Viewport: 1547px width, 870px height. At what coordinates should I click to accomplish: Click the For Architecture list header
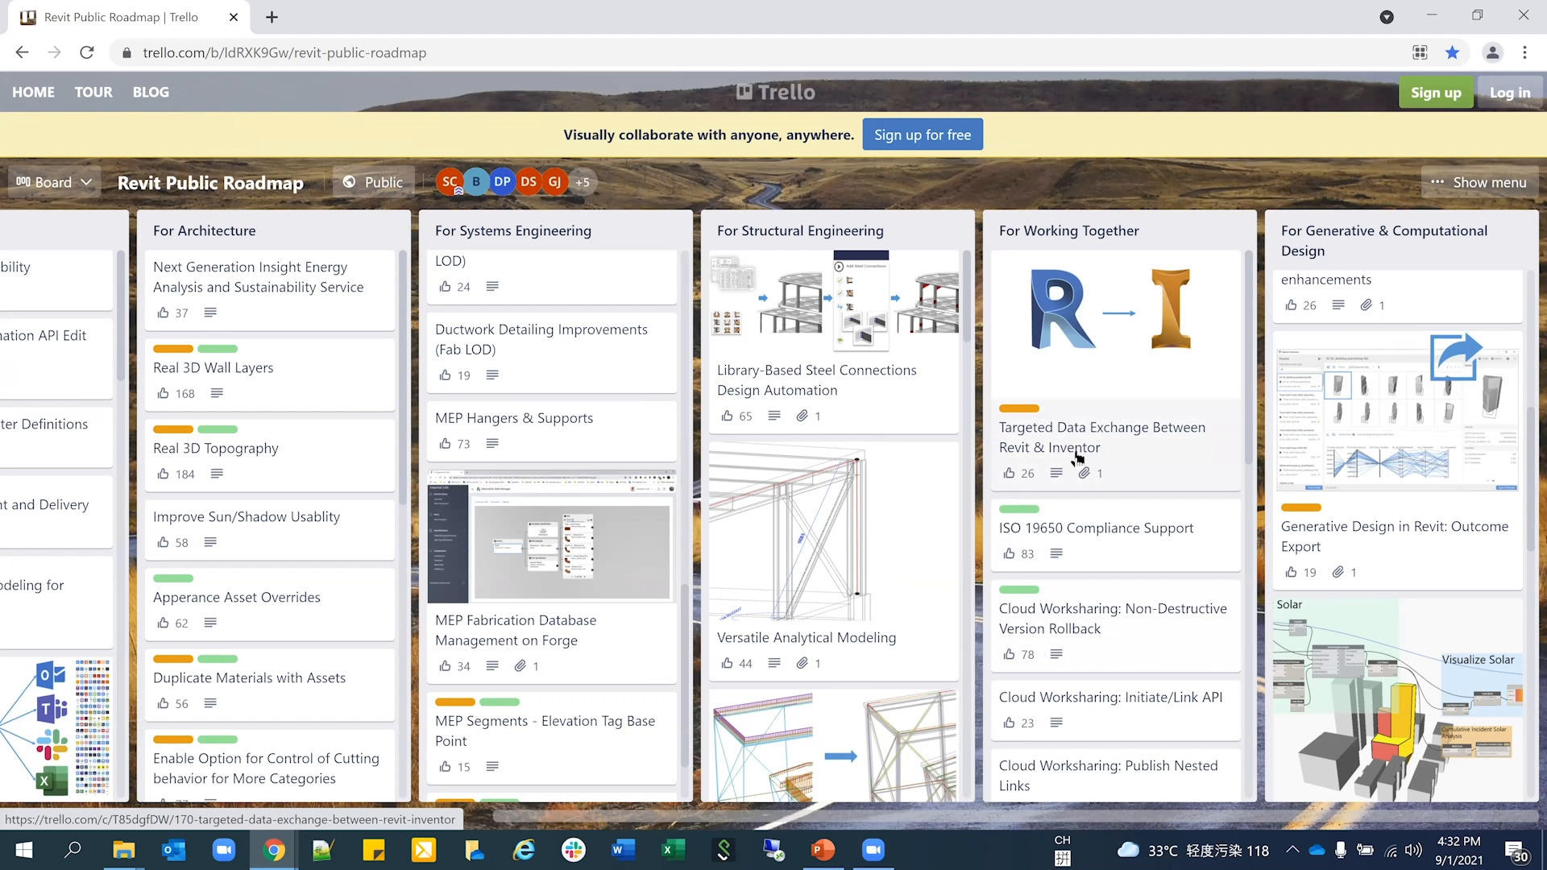205,230
